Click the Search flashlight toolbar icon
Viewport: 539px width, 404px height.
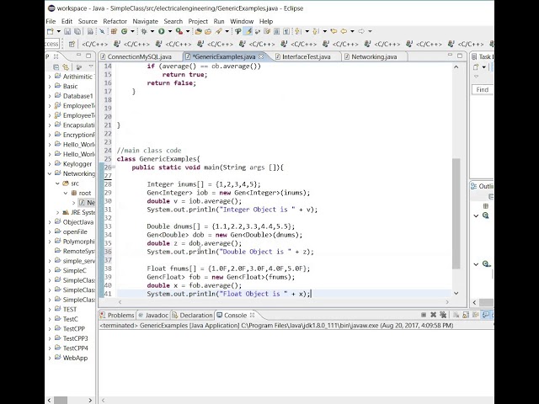click(218, 31)
